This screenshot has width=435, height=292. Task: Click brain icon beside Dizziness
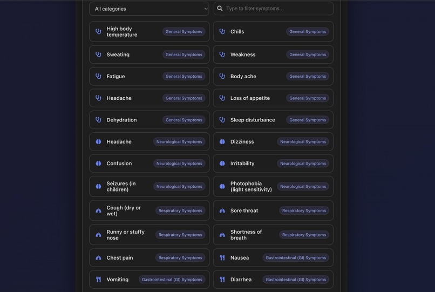point(222,141)
